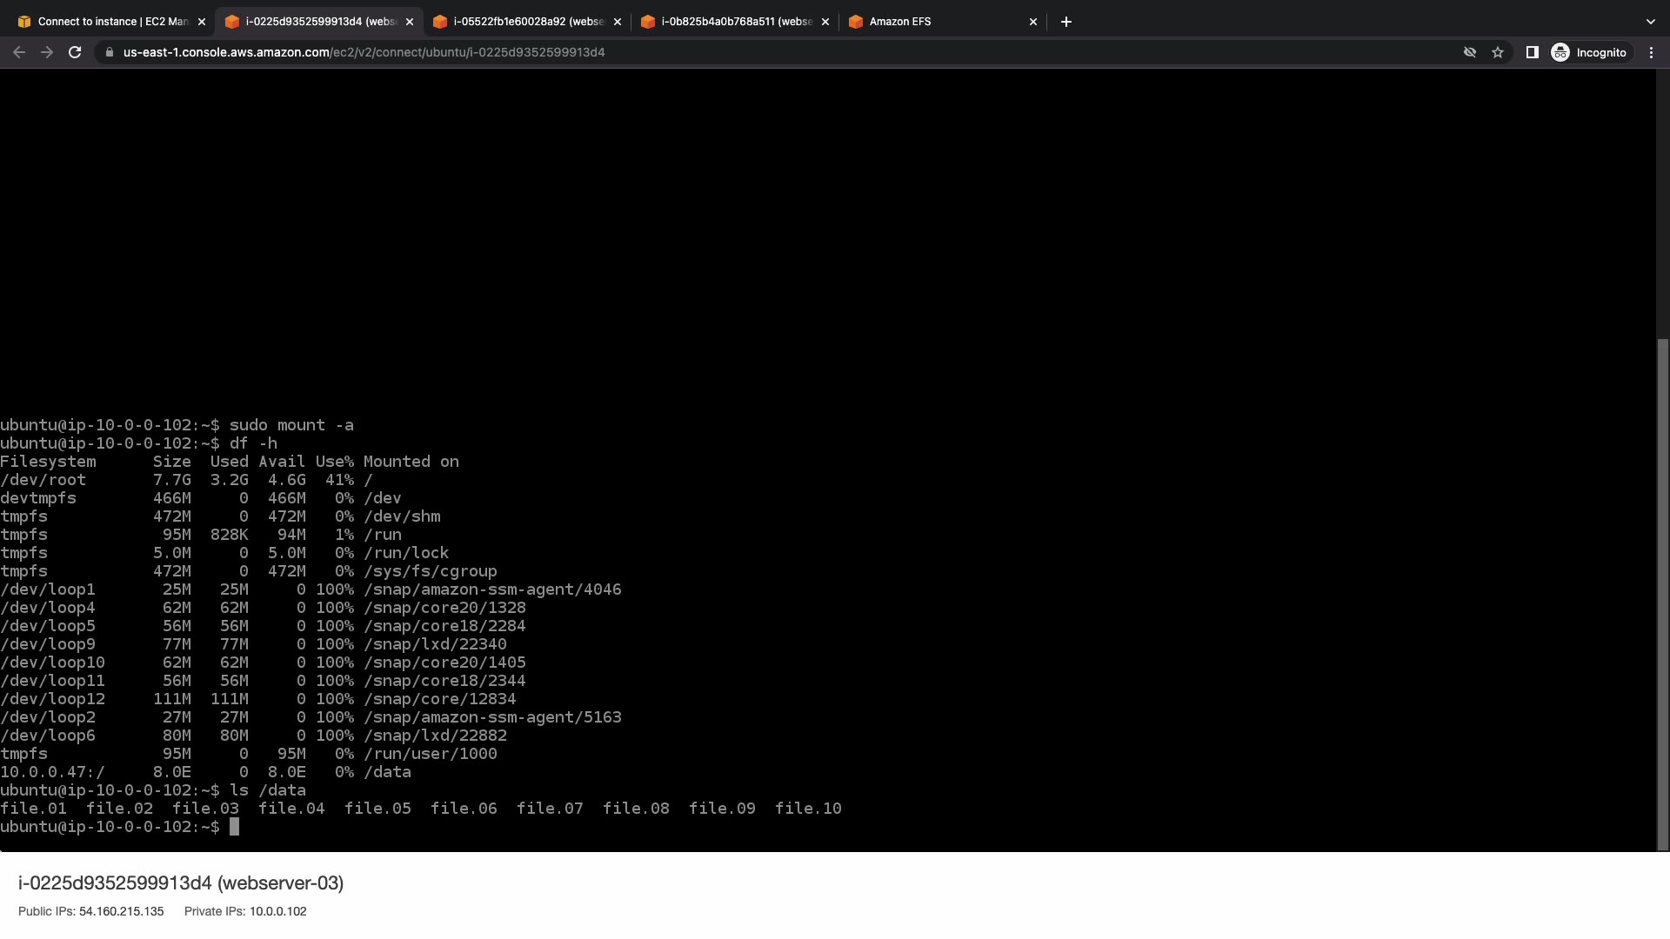
Task: Reload the current page
Action: [75, 52]
